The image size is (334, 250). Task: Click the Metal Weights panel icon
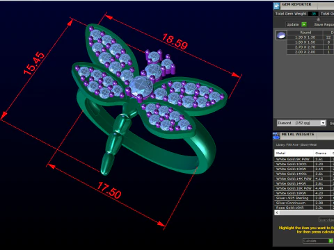click(x=276, y=136)
